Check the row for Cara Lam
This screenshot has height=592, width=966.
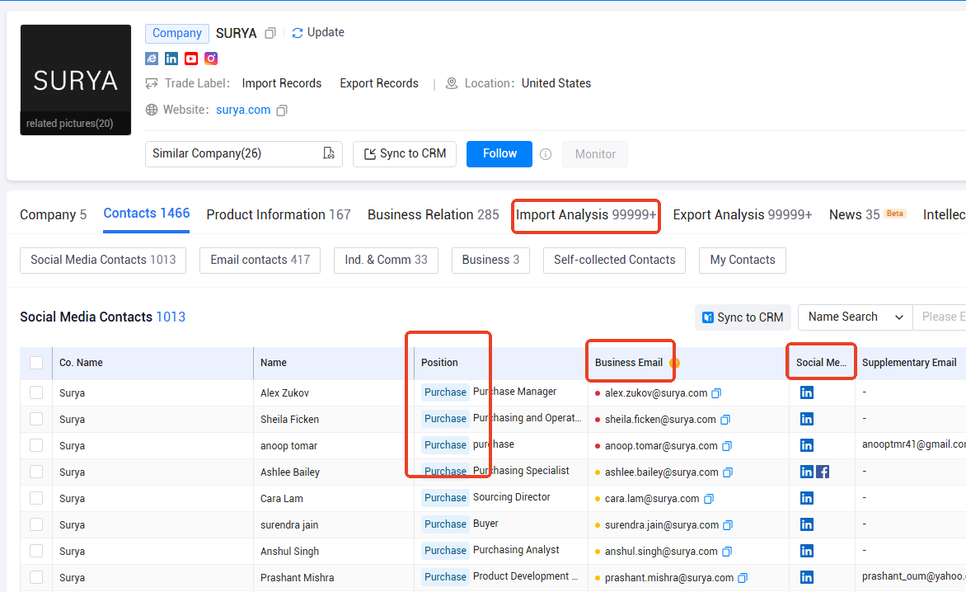[x=36, y=498]
